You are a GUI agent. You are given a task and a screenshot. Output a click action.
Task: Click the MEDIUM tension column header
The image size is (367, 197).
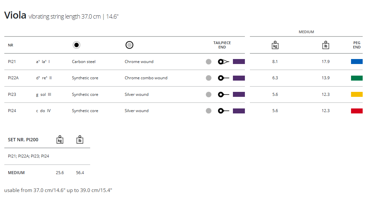click(306, 32)
